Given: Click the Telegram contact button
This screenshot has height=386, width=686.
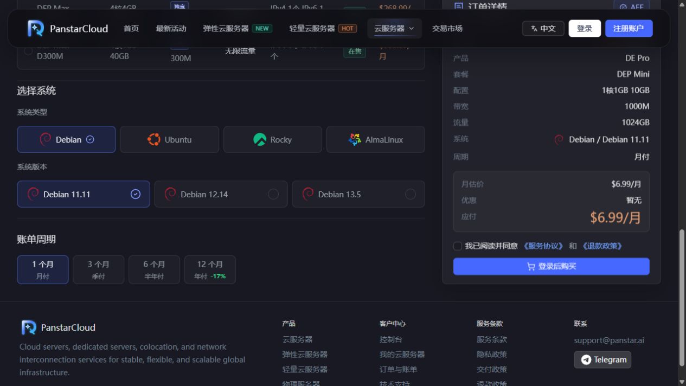Looking at the screenshot, I should click(602, 359).
